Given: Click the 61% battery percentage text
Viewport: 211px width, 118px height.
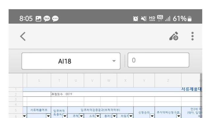Looking at the screenshot, I should (x=180, y=18).
